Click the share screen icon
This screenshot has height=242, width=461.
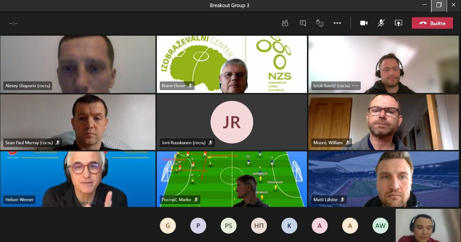(398, 23)
